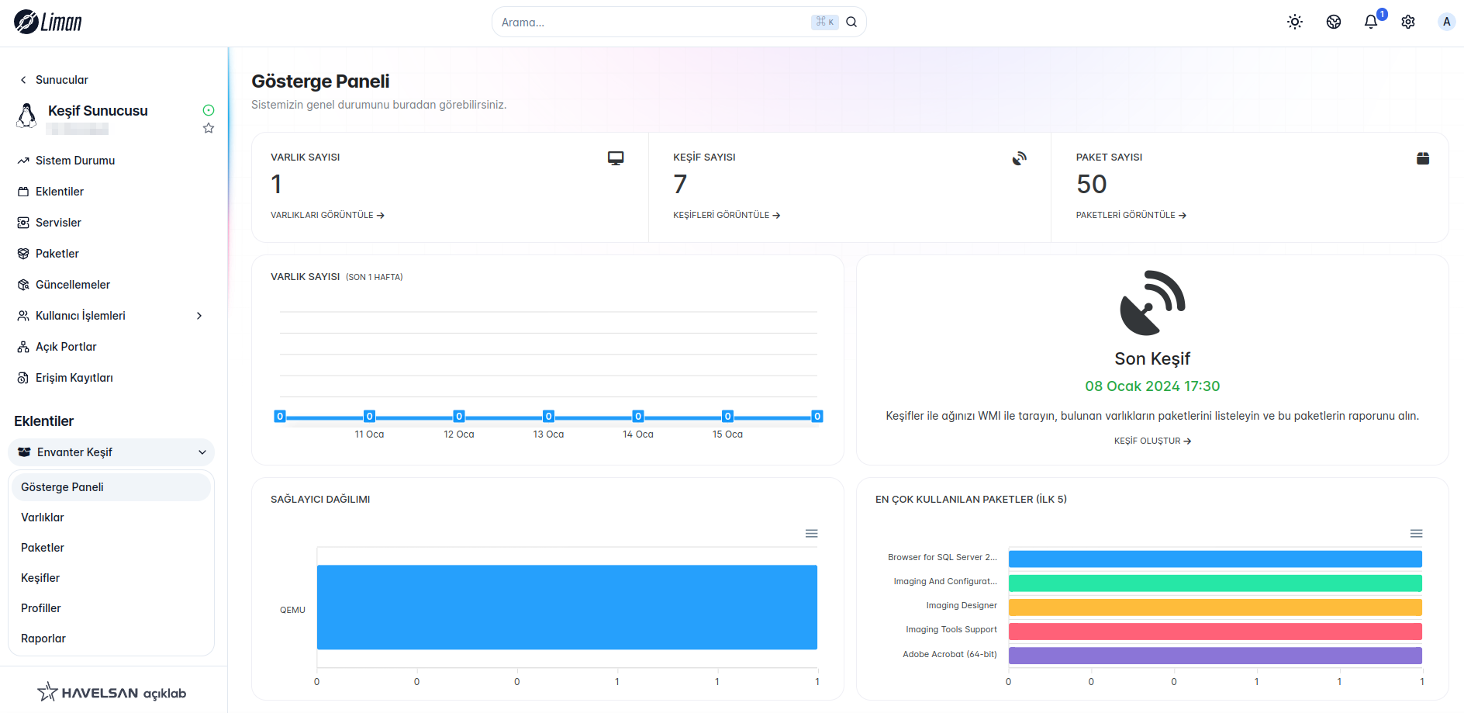Select Gösterge Paneli submenu item
Screen dimensions: 1464x713
click(111, 487)
